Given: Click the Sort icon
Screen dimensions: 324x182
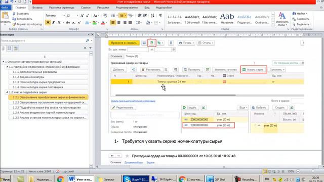Looking at the screenshot, I should tap(152, 16).
